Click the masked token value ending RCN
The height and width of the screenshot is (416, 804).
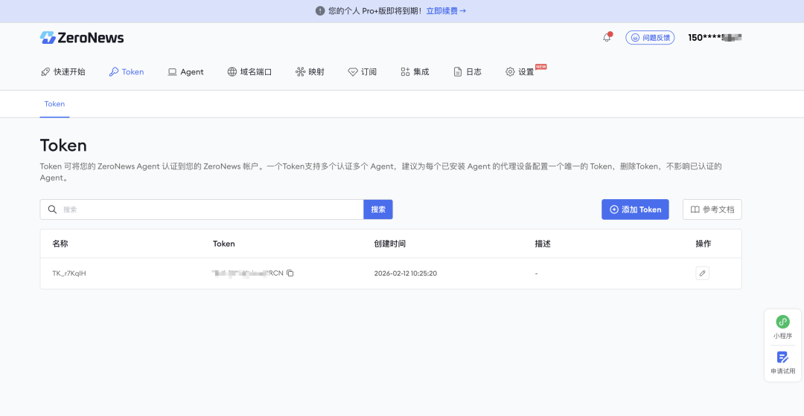point(248,273)
